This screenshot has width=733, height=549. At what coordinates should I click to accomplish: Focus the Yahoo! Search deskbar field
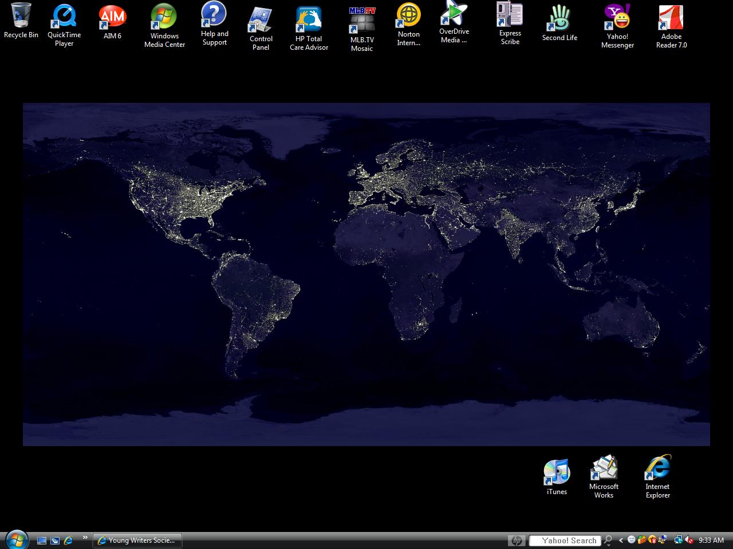coord(565,540)
